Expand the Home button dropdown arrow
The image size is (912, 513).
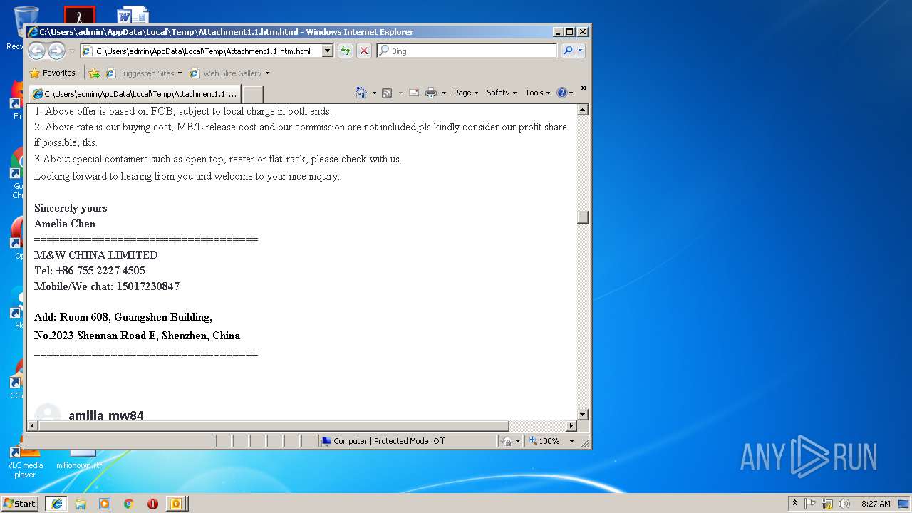coord(374,93)
